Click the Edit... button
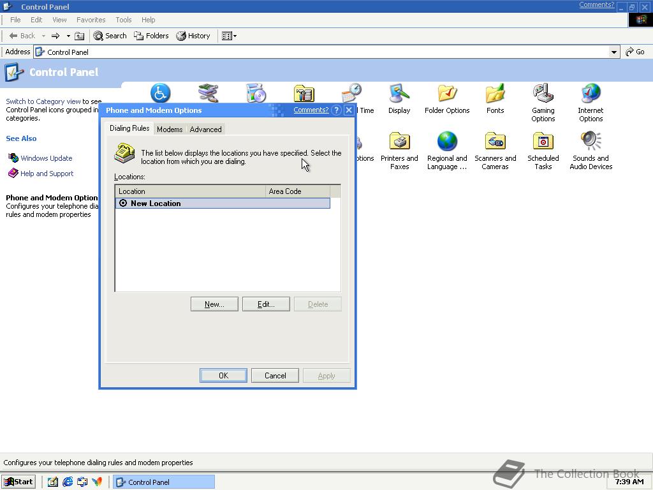The image size is (653, 490). 266,304
